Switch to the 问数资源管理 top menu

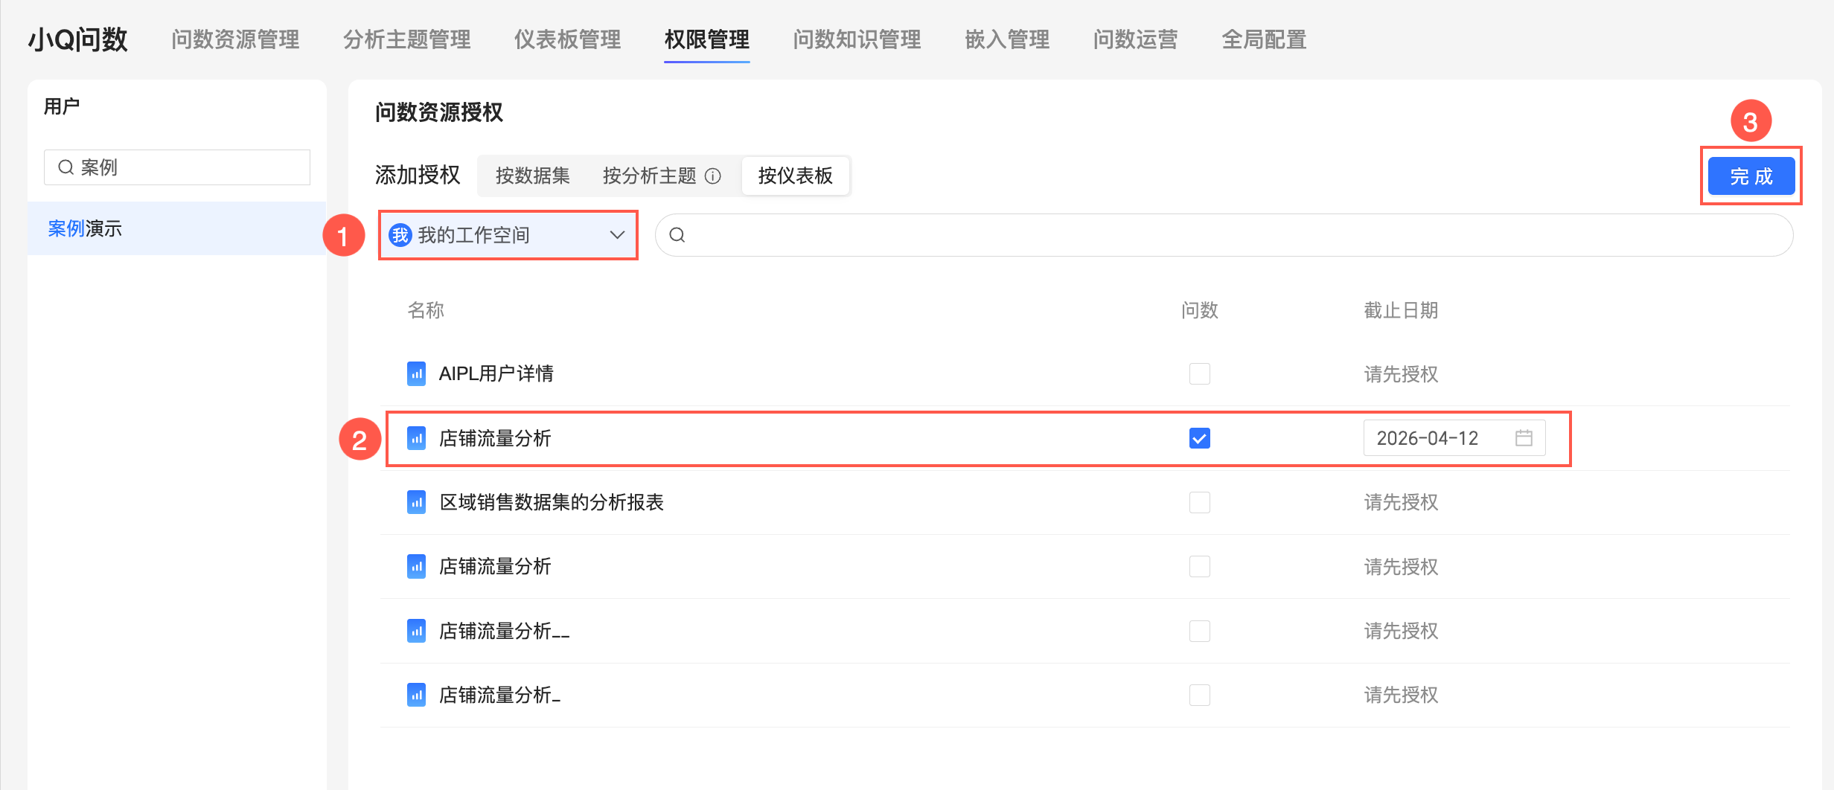click(235, 39)
